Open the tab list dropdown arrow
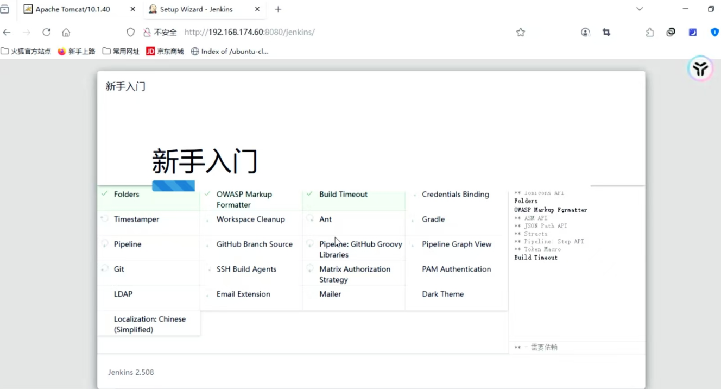Screen dimensions: 721x389 tap(640, 9)
